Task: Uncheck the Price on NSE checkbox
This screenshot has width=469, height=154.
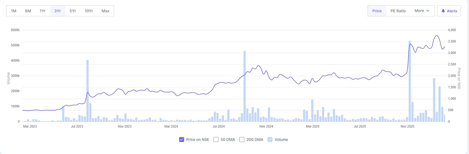Action: click(182, 140)
